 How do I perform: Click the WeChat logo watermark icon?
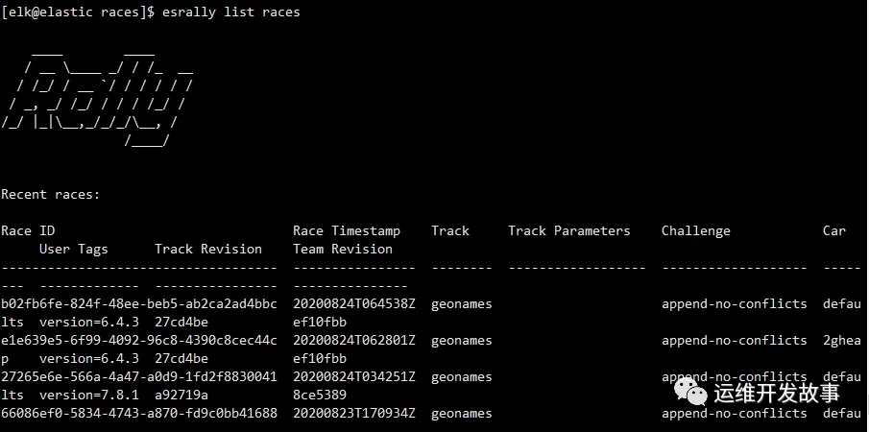(x=690, y=391)
